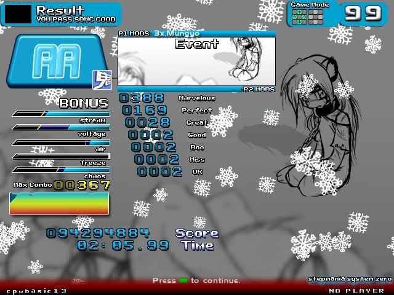Click the 'Boo' label

(x=197, y=147)
